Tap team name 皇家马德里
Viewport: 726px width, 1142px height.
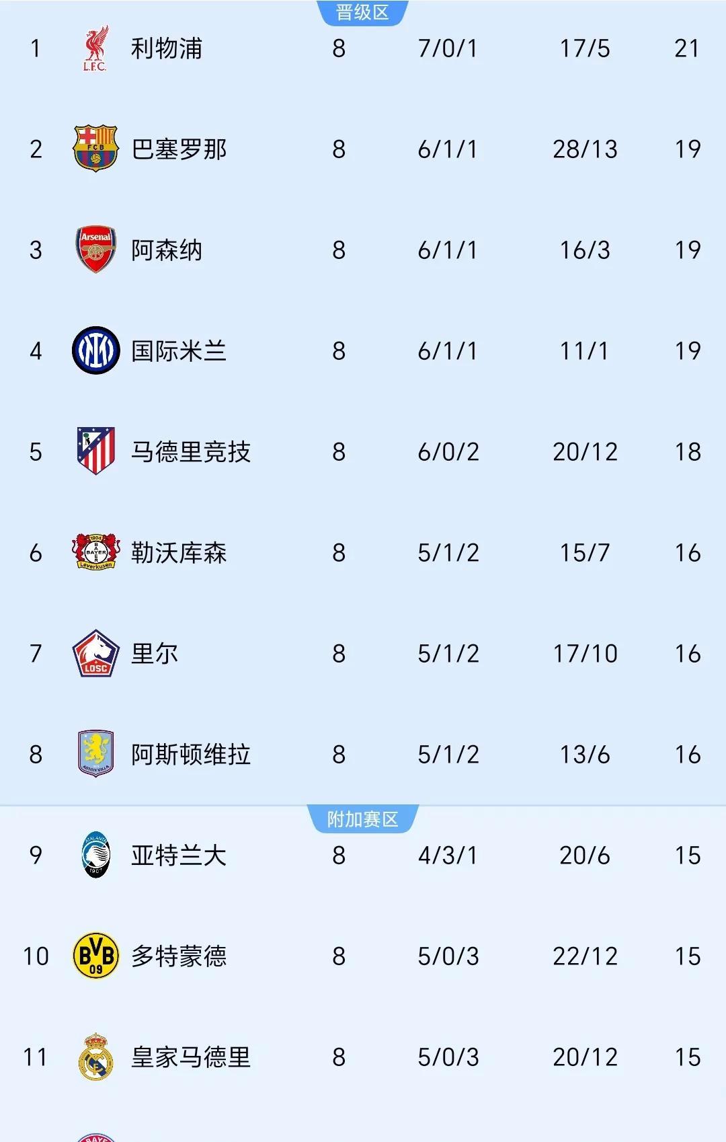tap(191, 1057)
